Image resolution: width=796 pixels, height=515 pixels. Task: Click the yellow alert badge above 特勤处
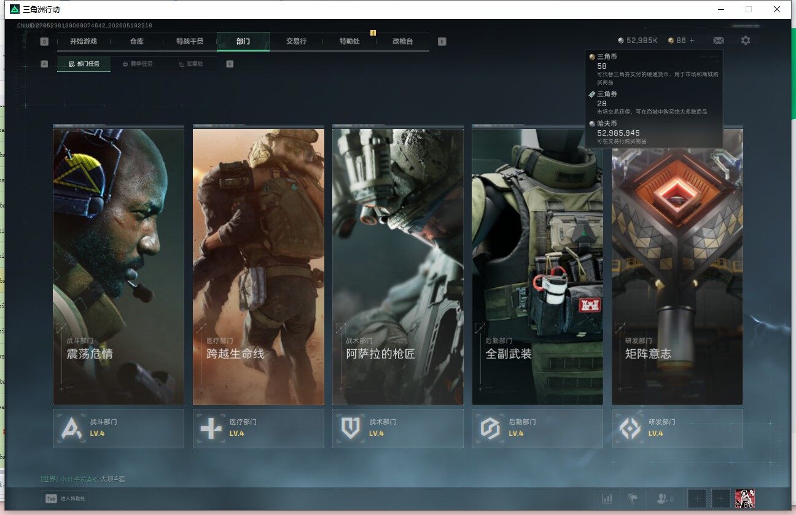373,33
